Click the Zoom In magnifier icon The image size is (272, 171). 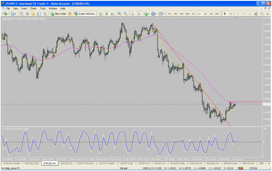119,14
